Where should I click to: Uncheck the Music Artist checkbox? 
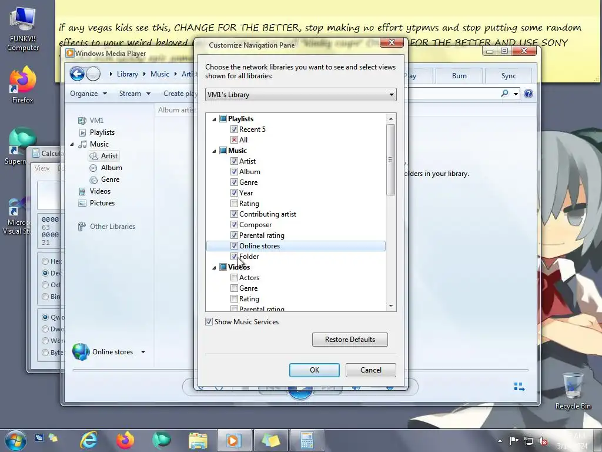click(234, 161)
